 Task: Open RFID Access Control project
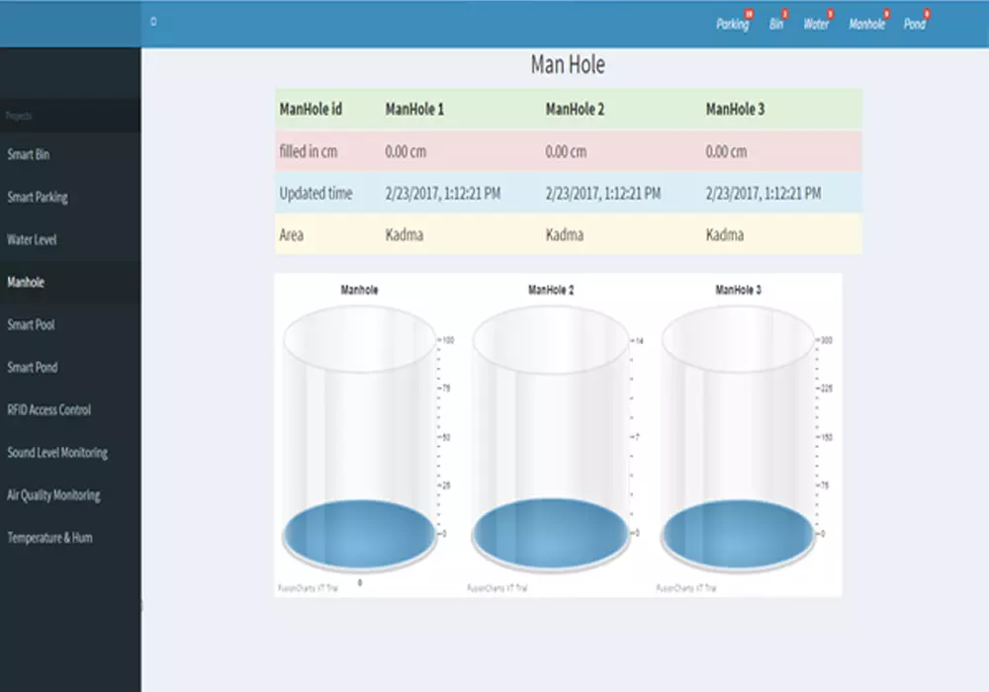point(47,409)
